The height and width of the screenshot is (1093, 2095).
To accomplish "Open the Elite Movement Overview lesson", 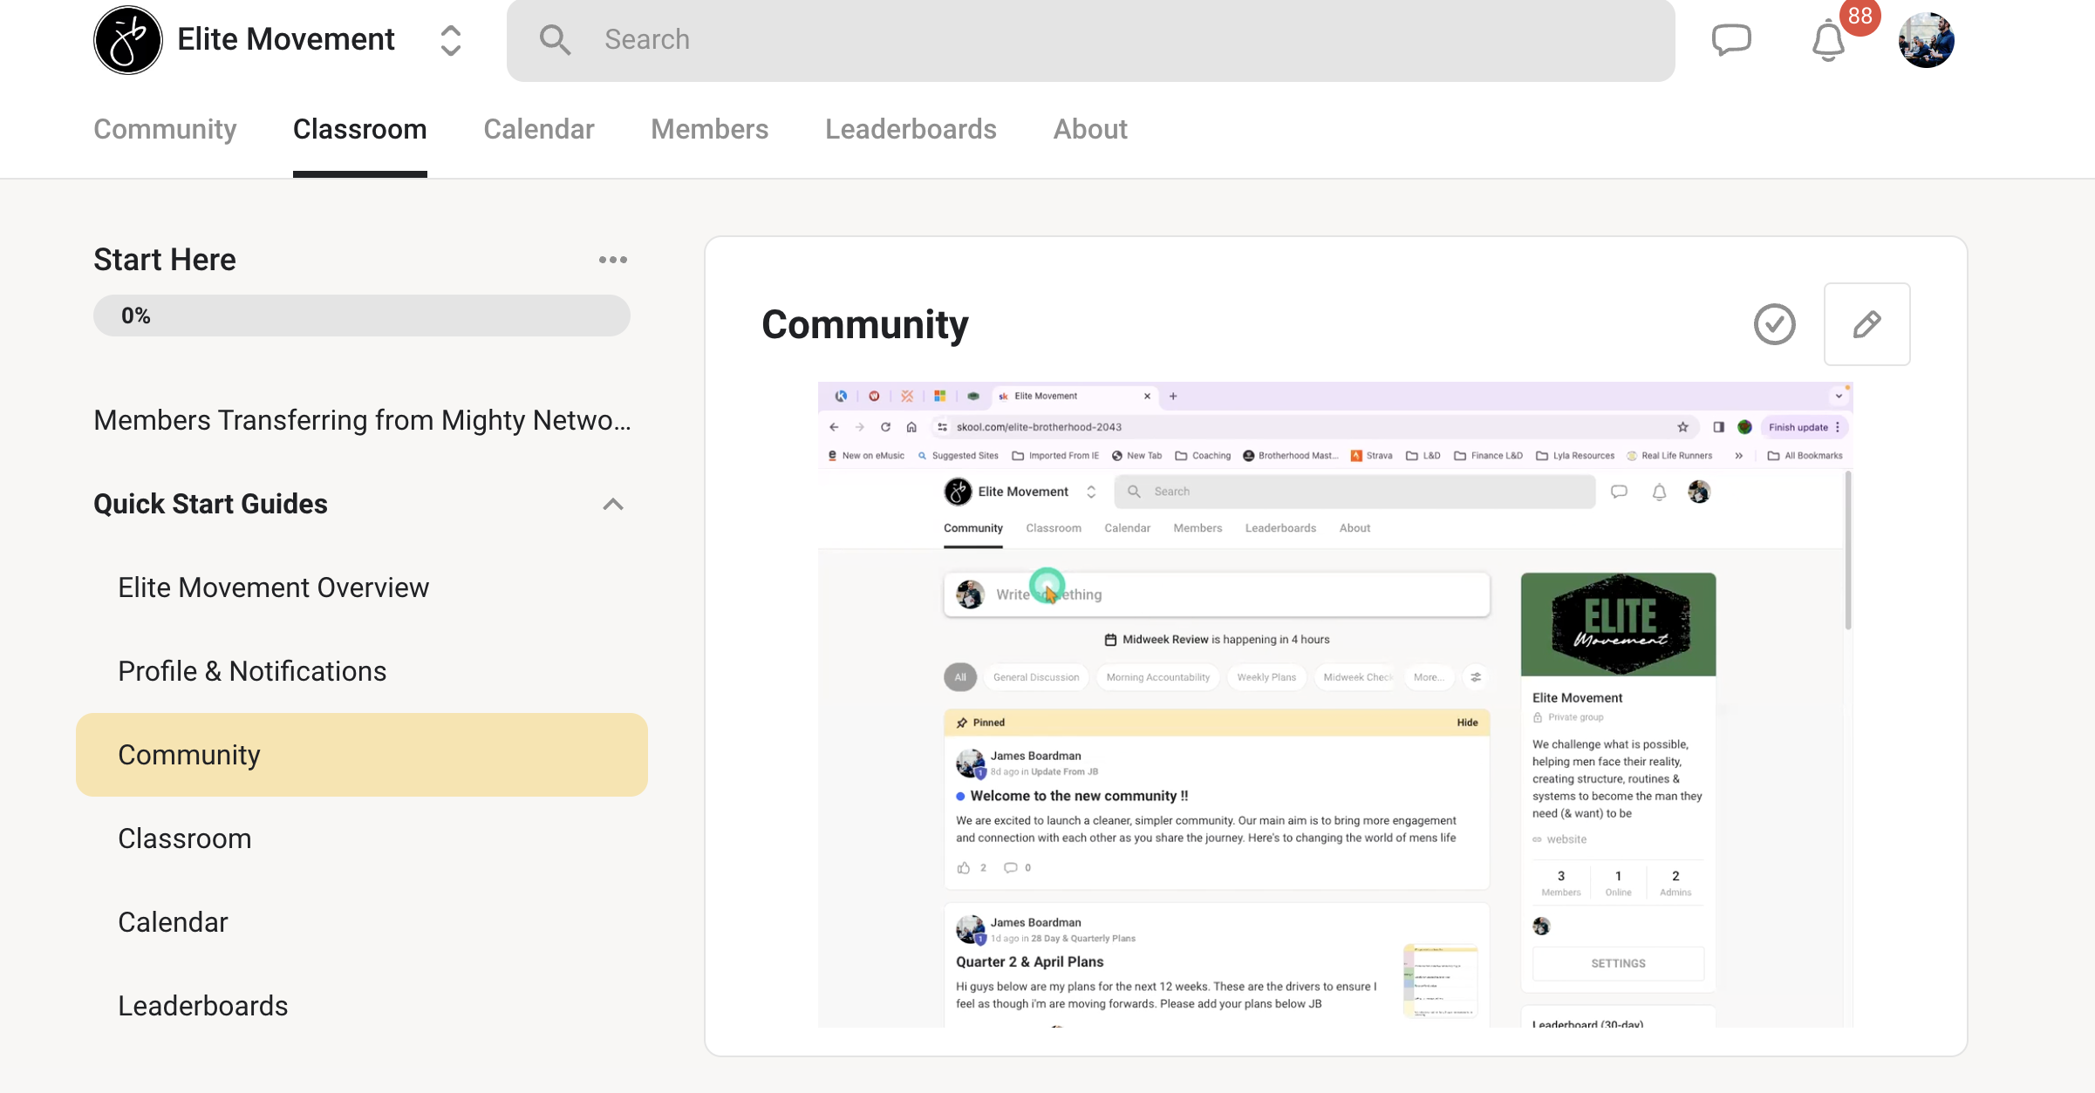I will (273, 587).
